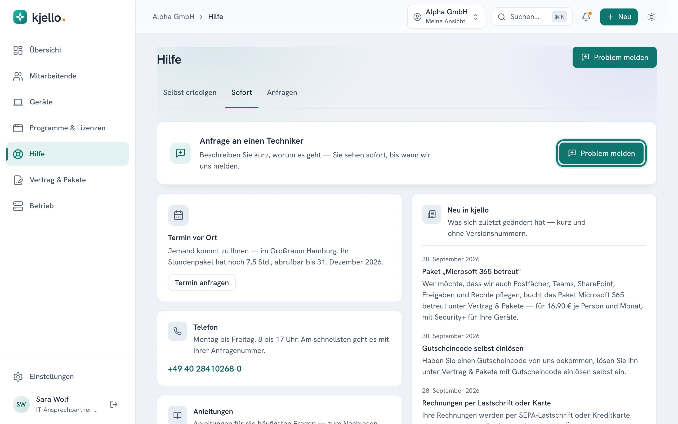The image size is (678, 424).
Task: Open the Geräte page
Action: coord(68,102)
